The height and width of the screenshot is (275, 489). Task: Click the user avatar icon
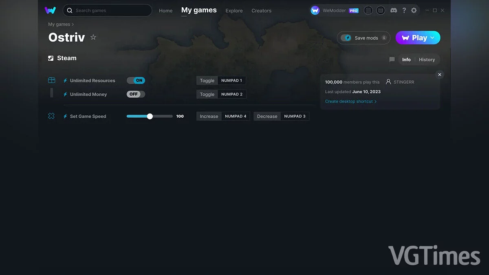pos(315,11)
